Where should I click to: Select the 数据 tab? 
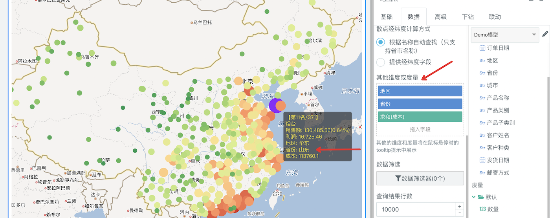point(414,17)
